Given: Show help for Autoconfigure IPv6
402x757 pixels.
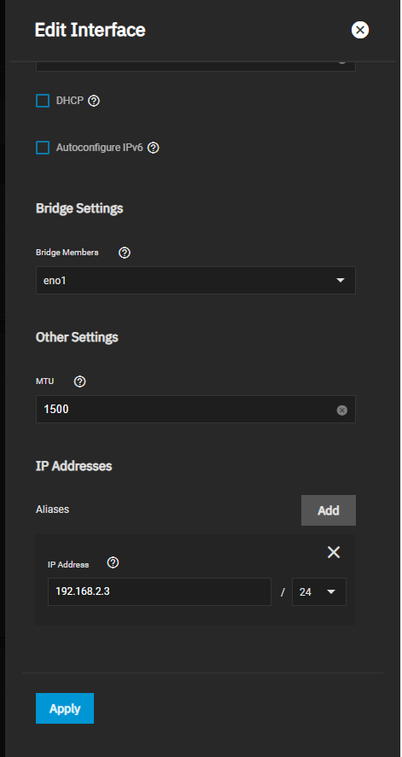Looking at the screenshot, I should point(154,148).
